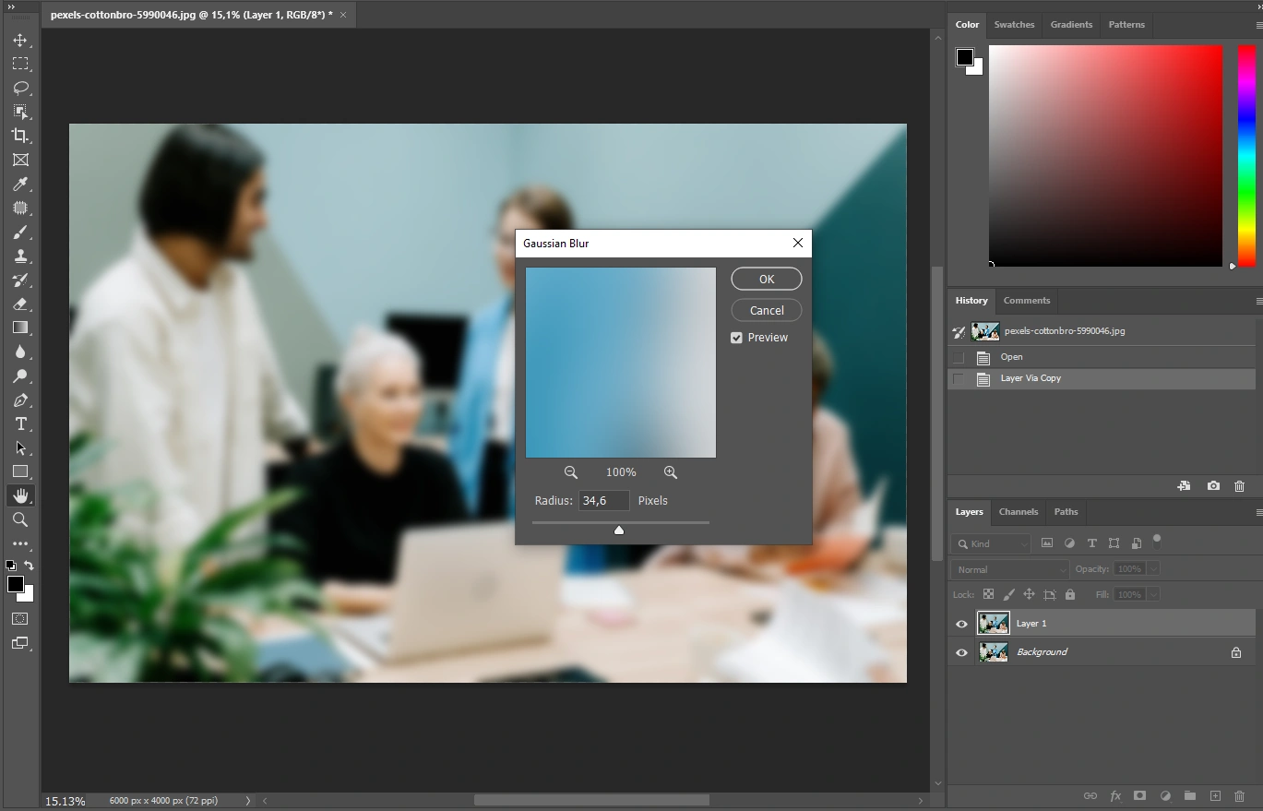Switch to the Patterns tab
The height and width of the screenshot is (811, 1263).
[1126, 25]
